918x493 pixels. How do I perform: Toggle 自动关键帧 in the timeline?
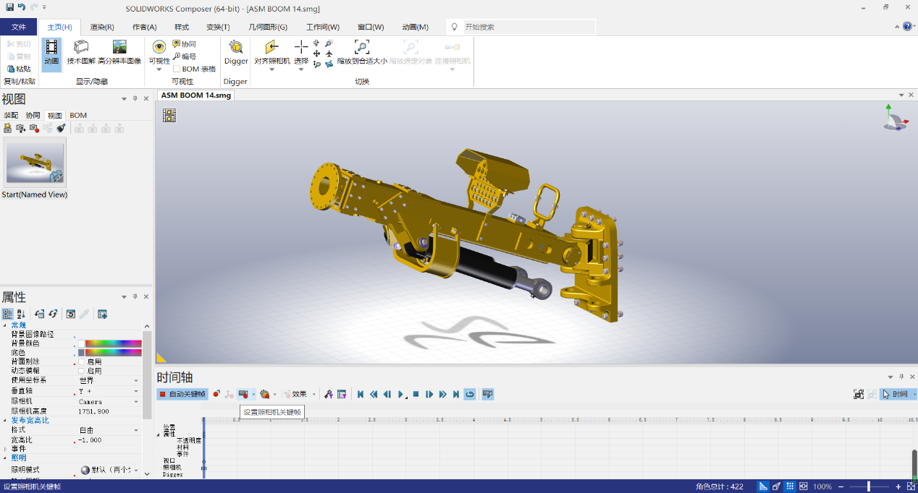coord(182,393)
